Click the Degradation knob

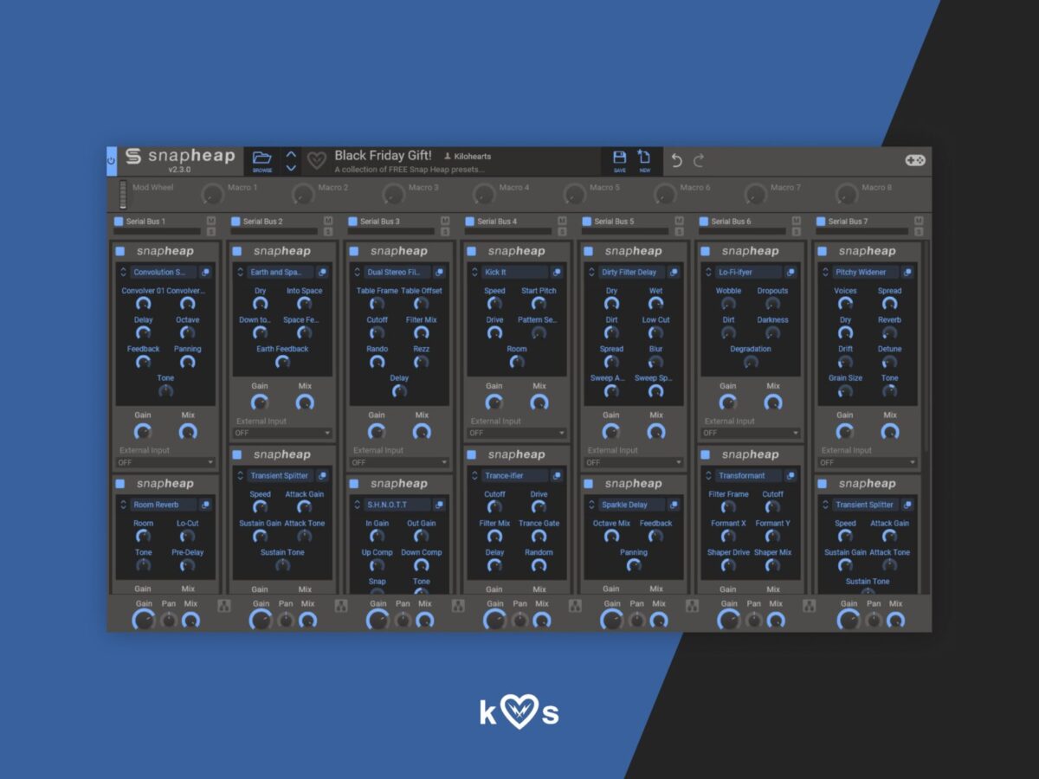751,362
